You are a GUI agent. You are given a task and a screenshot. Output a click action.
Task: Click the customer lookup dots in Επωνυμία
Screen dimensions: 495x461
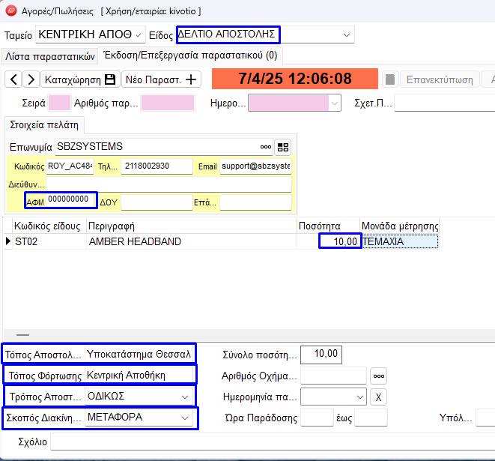pyautogui.click(x=266, y=147)
